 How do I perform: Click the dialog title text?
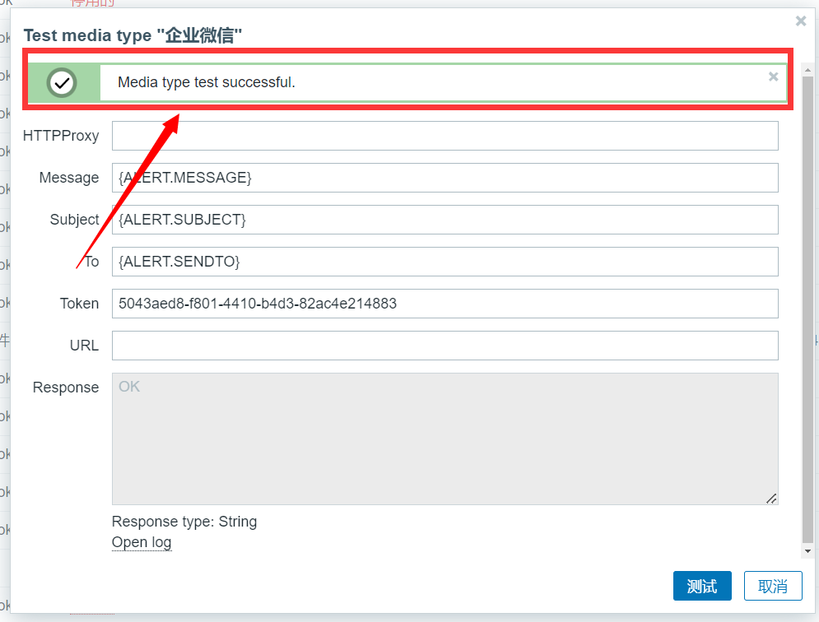click(x=133, y=35)
